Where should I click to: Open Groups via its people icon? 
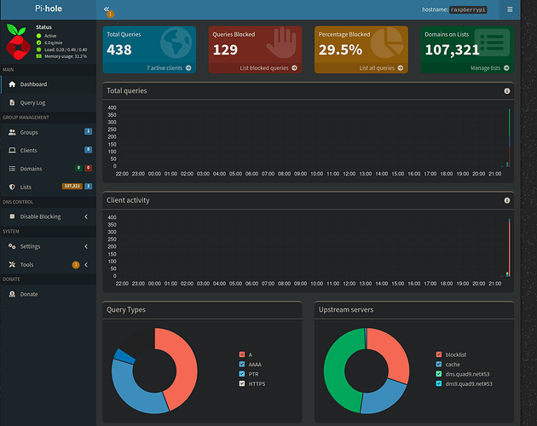tap(12, 133)
